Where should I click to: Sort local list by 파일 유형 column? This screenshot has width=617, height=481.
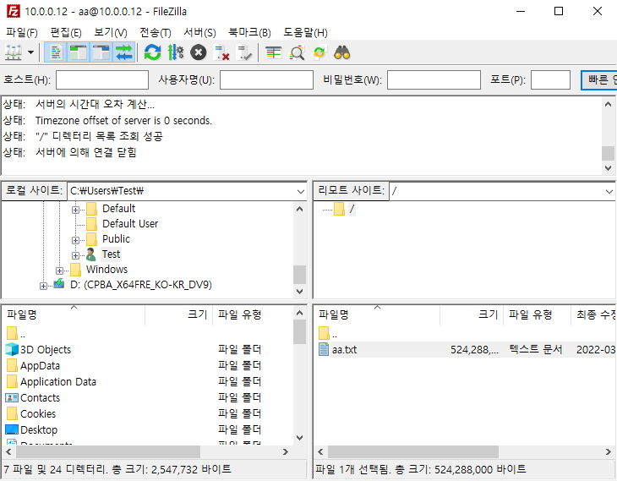[x=253, y=314]
